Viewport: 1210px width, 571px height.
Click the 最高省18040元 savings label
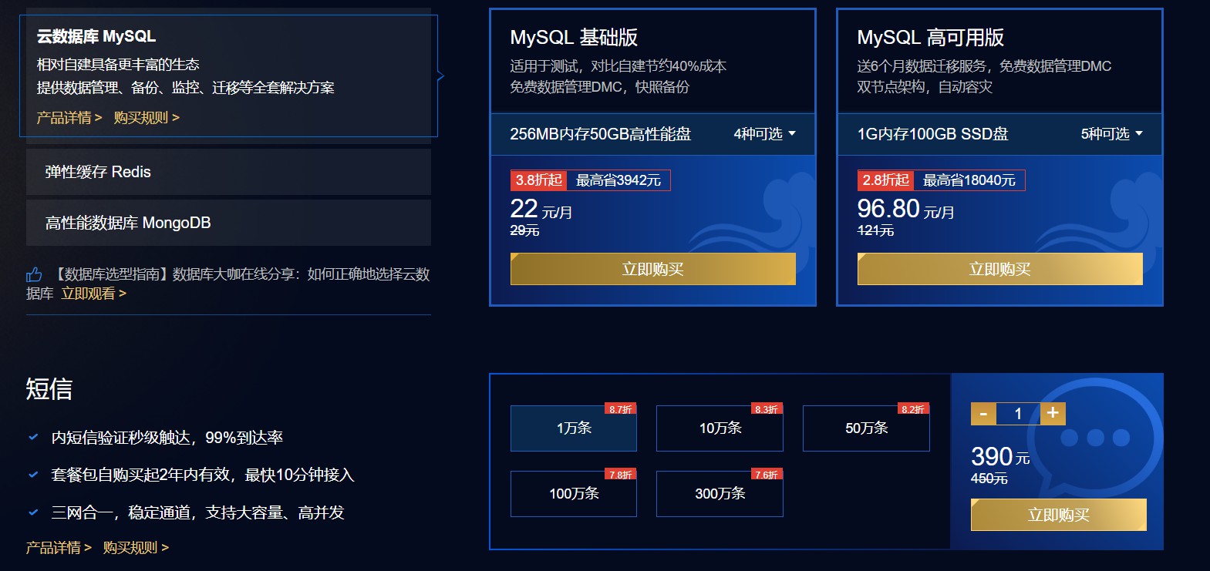(969, 180)
